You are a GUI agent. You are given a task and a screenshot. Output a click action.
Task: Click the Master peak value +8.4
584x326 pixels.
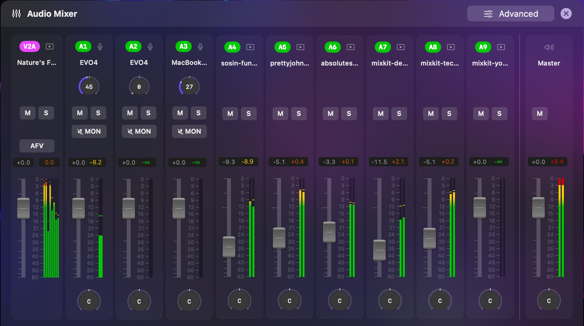click(557, 162)
